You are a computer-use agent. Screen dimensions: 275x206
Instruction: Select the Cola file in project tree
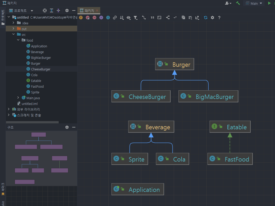click(34, 75)
